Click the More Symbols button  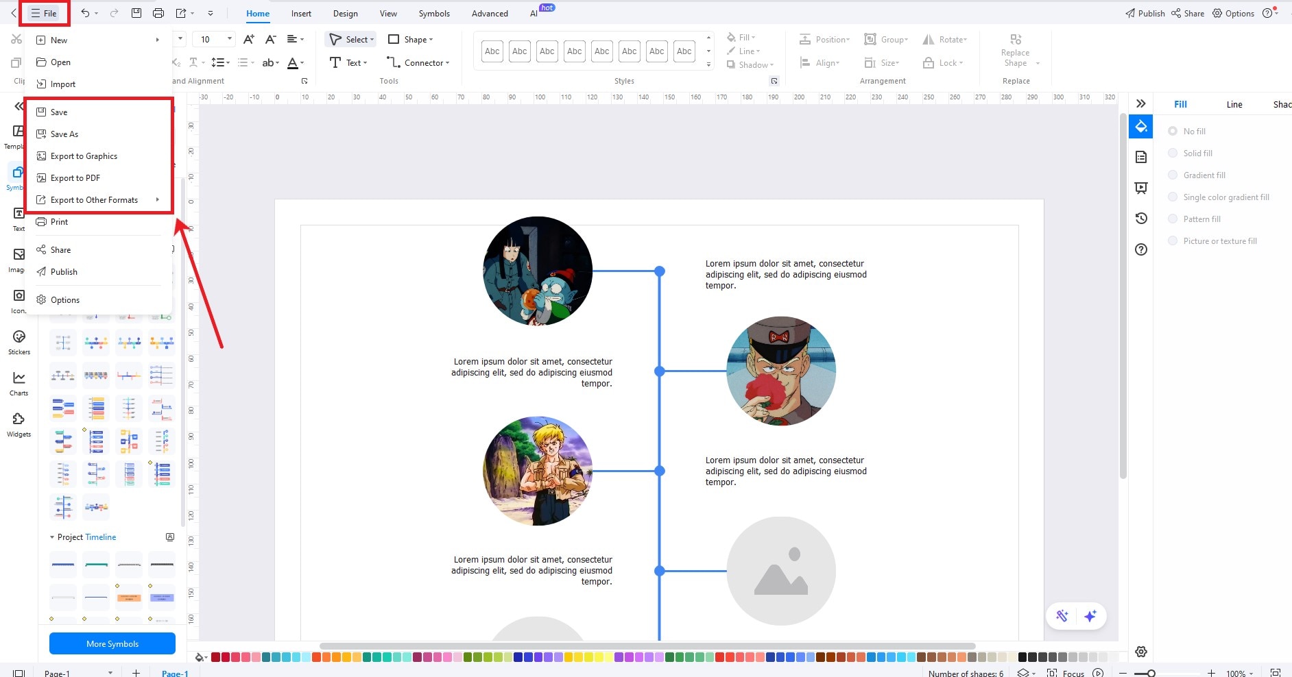[112, 643]
